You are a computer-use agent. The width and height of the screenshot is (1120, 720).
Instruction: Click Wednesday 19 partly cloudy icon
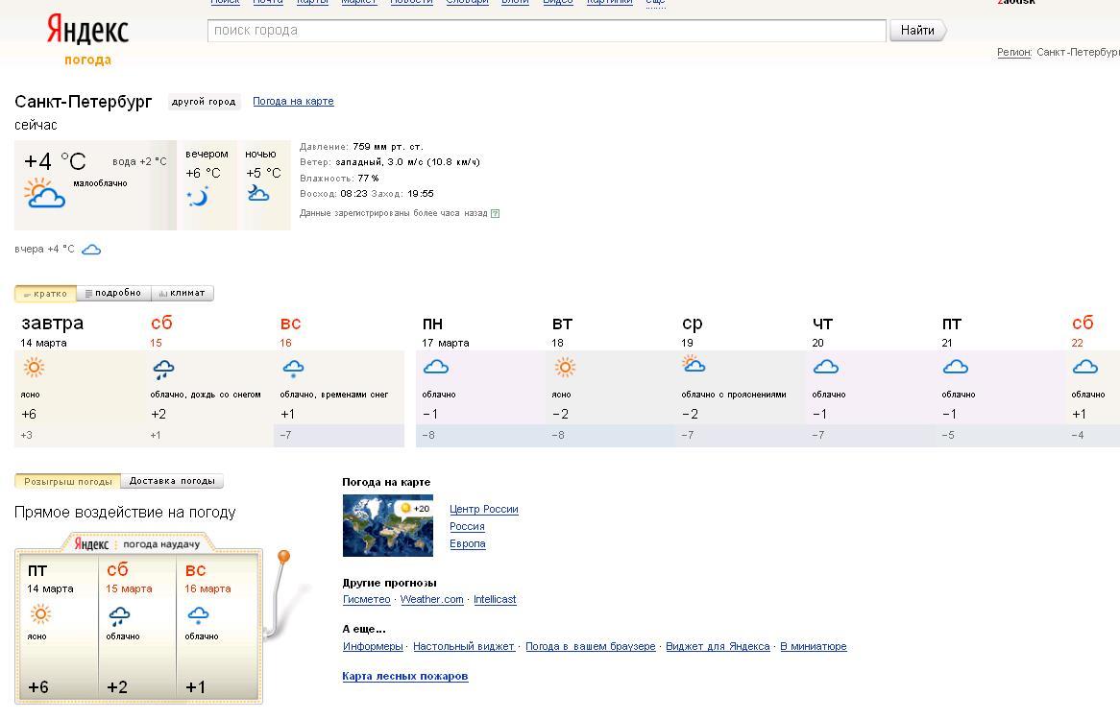click(693, 365)
